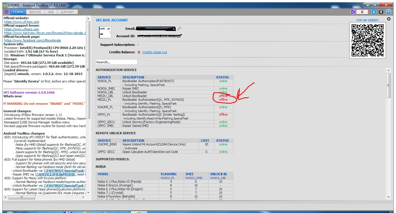Open the Credits usage Log link

point(154,52)
